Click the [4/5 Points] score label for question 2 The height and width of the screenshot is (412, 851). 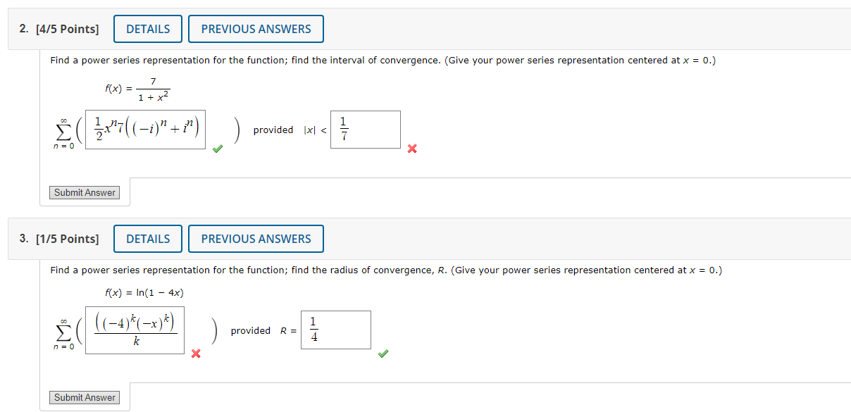pyautogui.click(x=69, y=28)
